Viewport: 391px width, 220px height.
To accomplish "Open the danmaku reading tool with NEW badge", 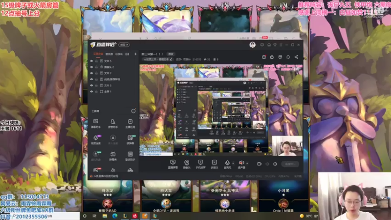I will click(x=130, y=140).
